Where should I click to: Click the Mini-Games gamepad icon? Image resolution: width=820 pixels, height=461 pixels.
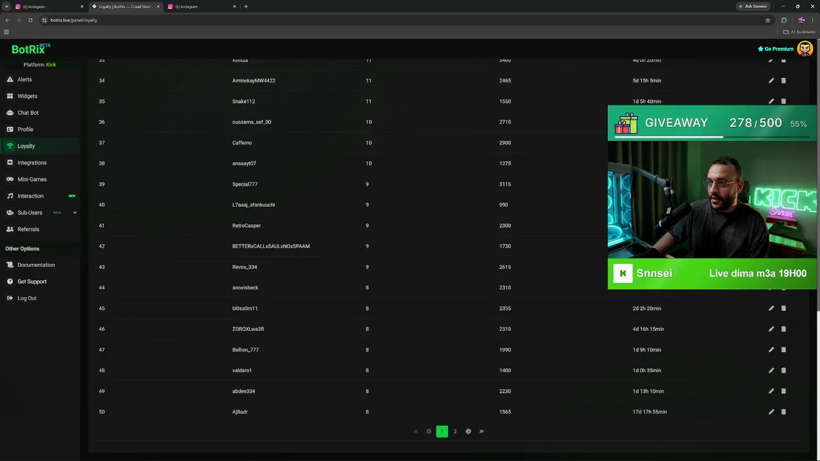click(x=10, y=179)
